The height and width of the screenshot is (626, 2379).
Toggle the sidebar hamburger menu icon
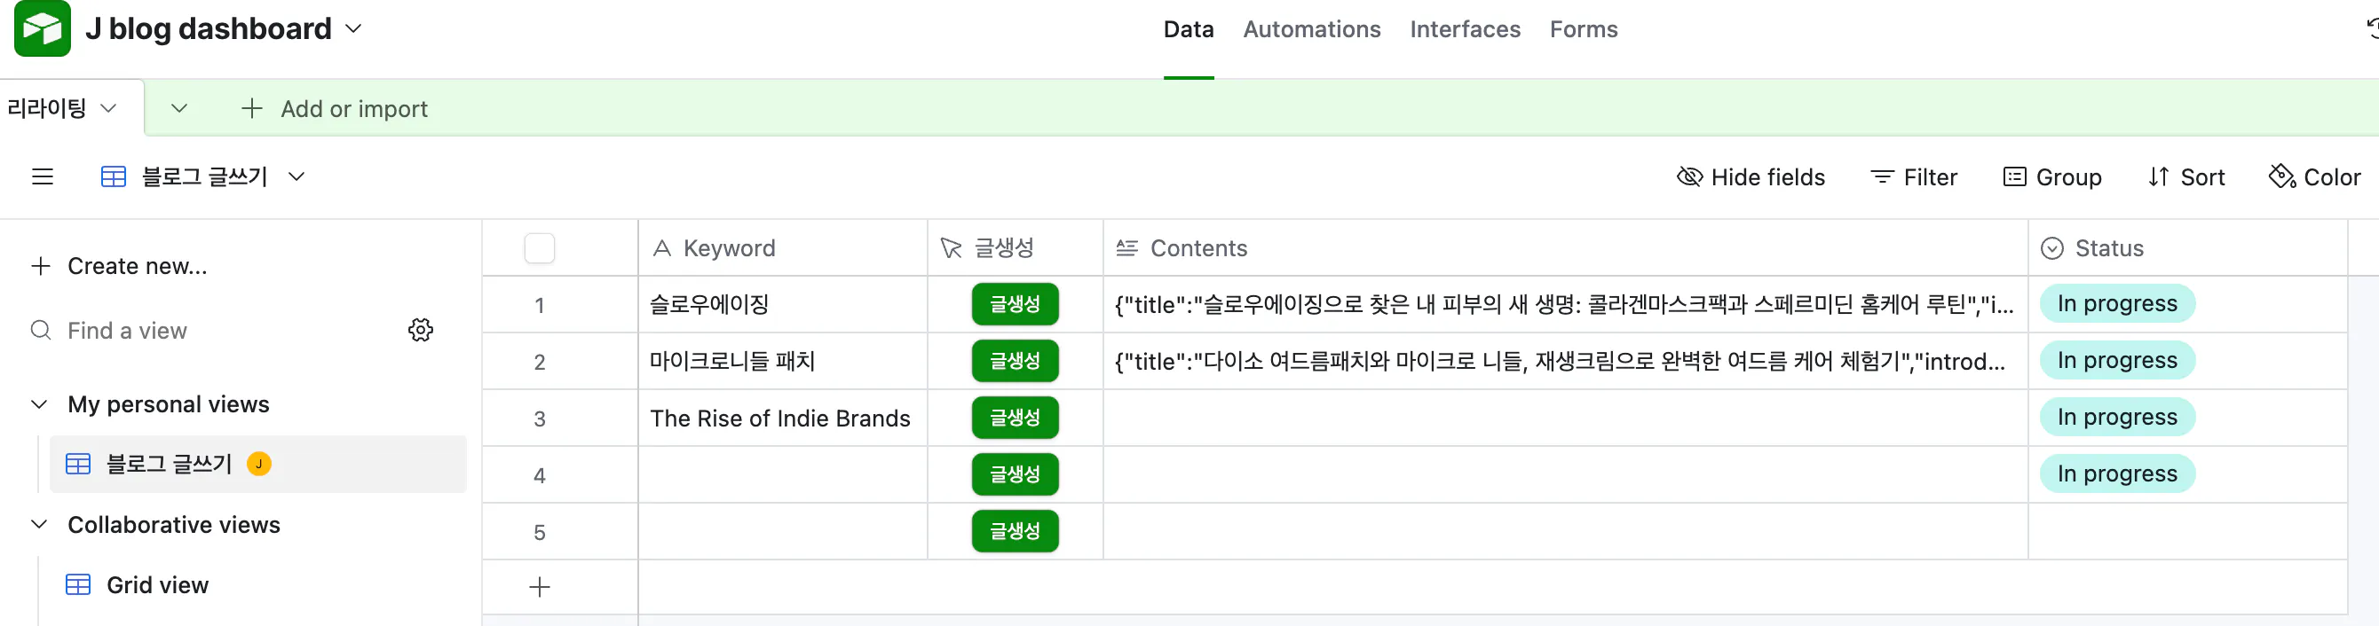(x=43, y=176)
